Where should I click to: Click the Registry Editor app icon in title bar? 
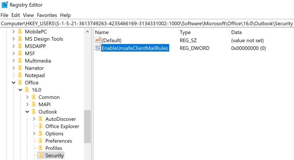point(5,5)
